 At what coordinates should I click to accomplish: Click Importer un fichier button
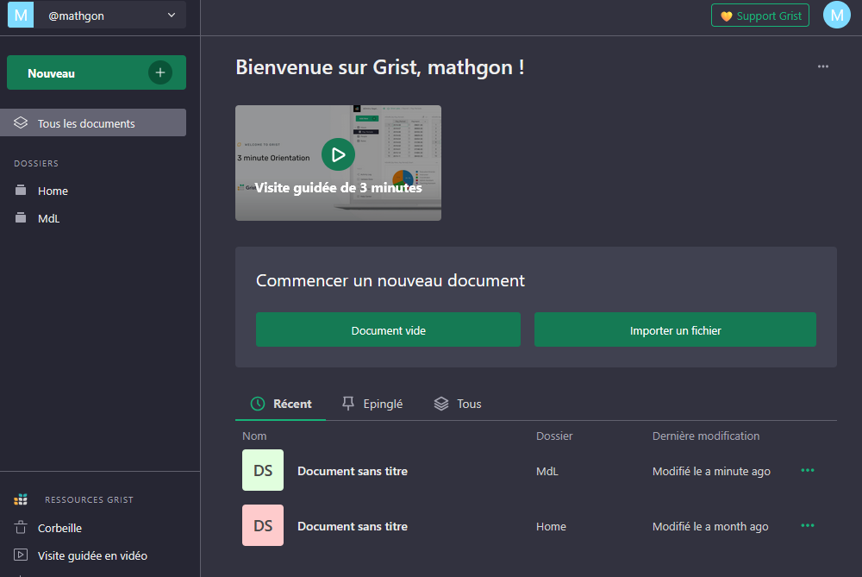point(675,330)
